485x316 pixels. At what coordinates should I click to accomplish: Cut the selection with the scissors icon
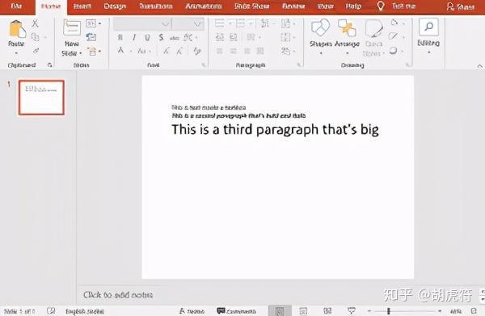click(36, 23)
